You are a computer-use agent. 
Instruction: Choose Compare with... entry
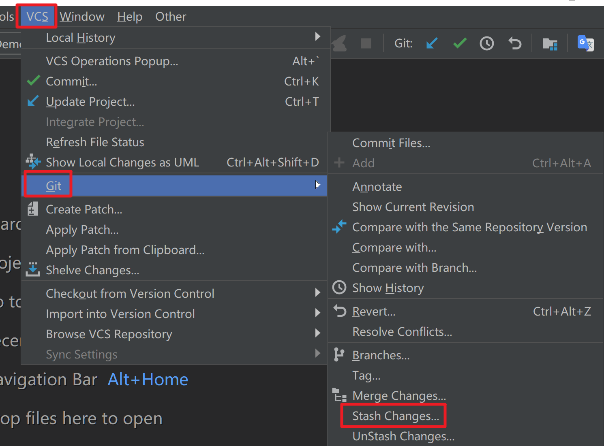(x=465, y=248)
